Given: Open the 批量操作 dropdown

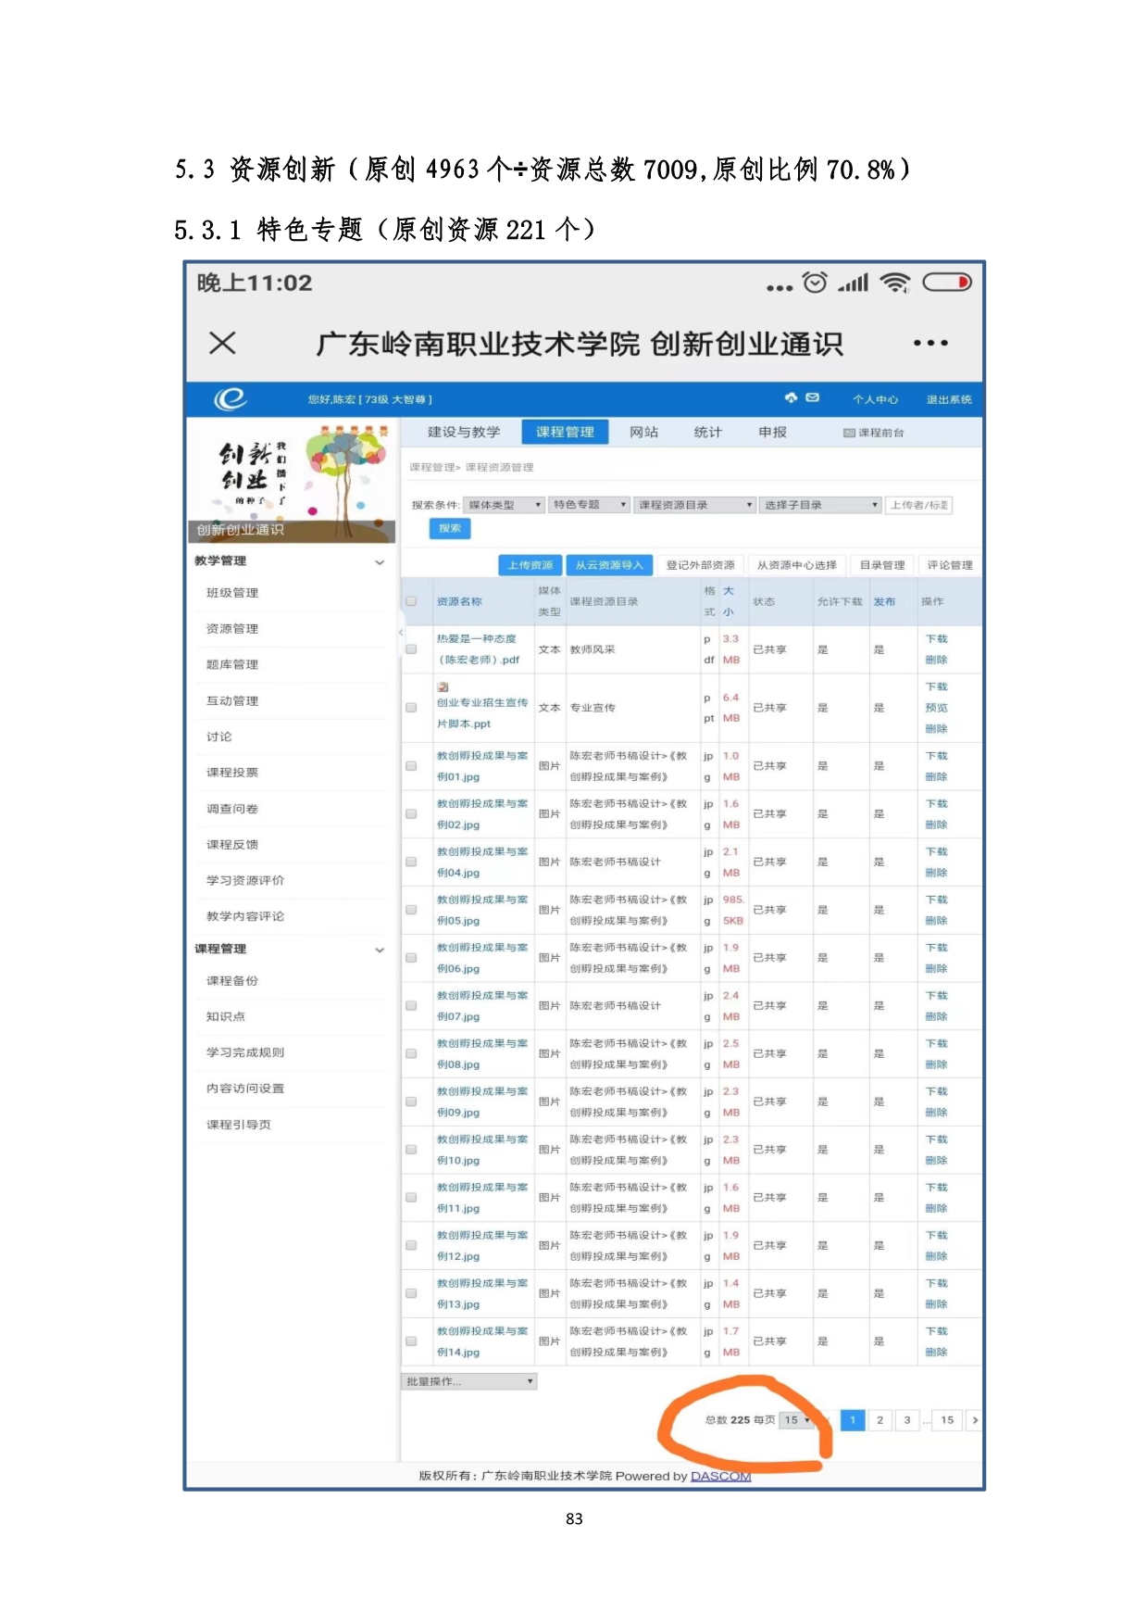Looking at the screenshot, I should (469, 1381).
